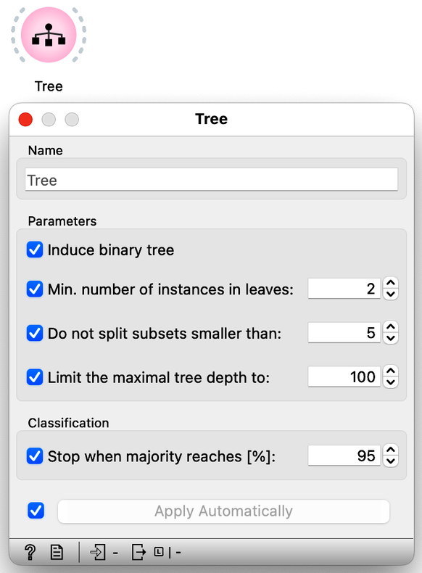Increase majority percentage stepper
This screenshot has height=573, width=422.
pos(391,450)
